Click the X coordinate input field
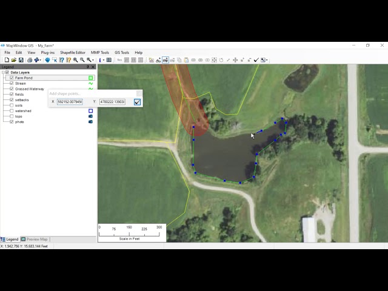The image size is (388, 291). (x=70, y=102)
